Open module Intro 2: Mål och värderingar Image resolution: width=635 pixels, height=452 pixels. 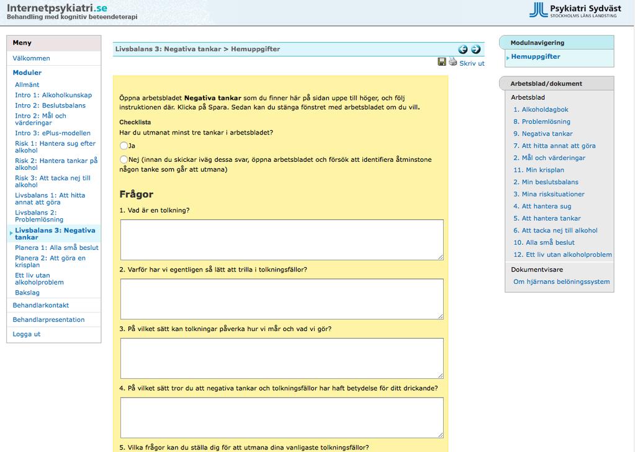(40, 120)
